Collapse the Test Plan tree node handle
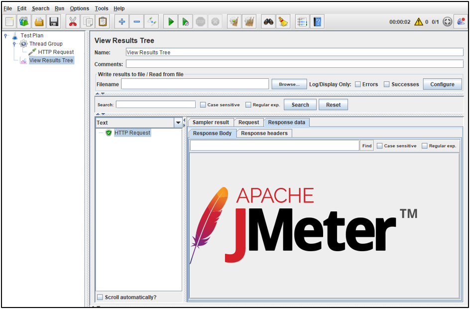Viewport: 470px width, 309px height. click(5, 36)
